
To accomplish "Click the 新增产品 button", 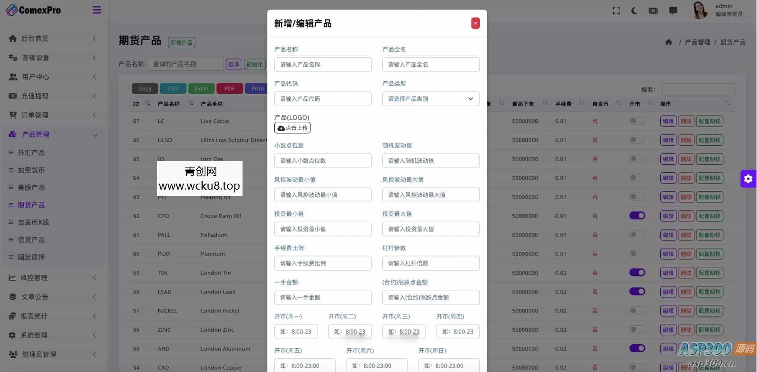I will pyautogui.click(x=181, y=42).
